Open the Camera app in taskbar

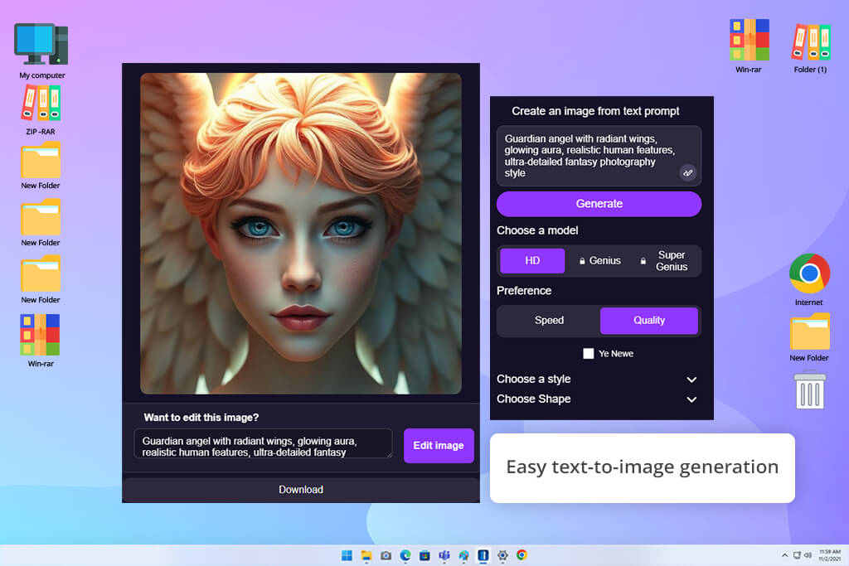[x=386, y=555]
